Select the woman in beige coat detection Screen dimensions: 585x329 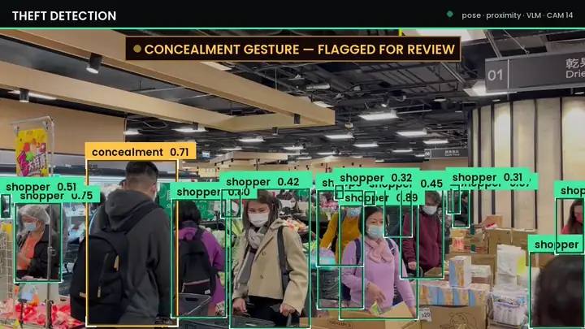[x=270, y=258]
